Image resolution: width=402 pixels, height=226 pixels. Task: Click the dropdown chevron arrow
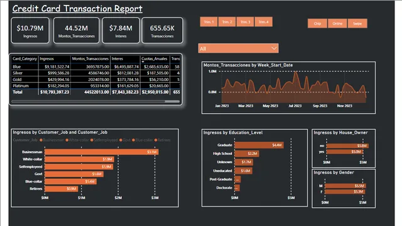274,48
